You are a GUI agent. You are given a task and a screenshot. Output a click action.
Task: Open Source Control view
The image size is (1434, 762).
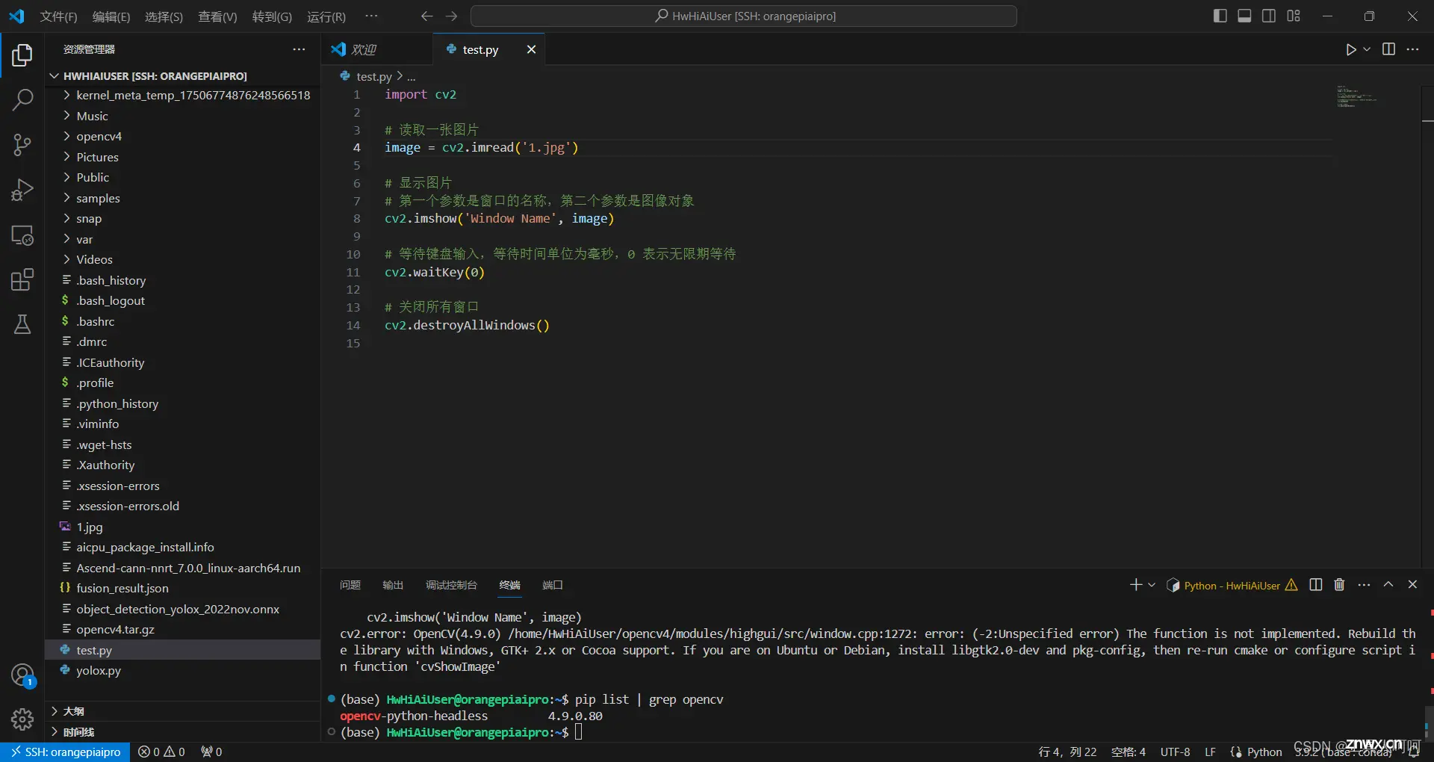(x=22, y=145)
